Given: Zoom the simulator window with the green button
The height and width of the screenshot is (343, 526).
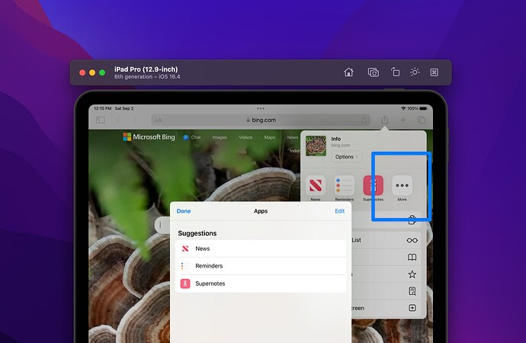Looking at the screenshot, I should click(102, 72).
